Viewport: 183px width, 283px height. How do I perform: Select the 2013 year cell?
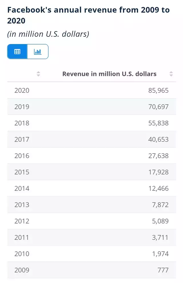(x=22, y=205)
